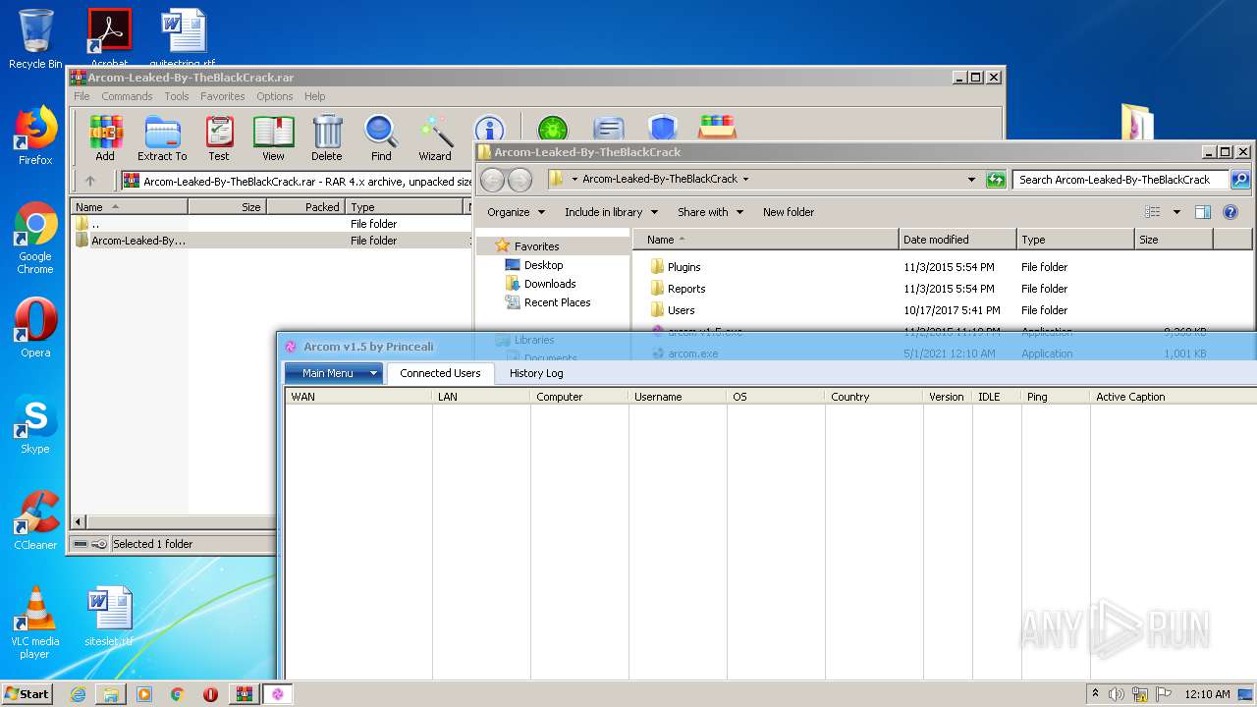Image resolution: width=1257 pixels, height=707 pixels.
Task: Click the Start button
Action: click(x=27, y=694)
